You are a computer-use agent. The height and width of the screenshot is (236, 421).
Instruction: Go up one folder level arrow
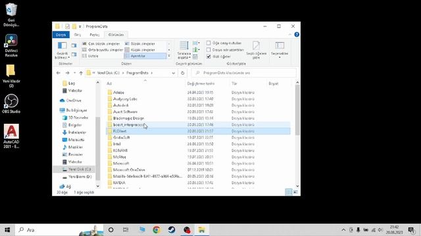coord(81,73)
